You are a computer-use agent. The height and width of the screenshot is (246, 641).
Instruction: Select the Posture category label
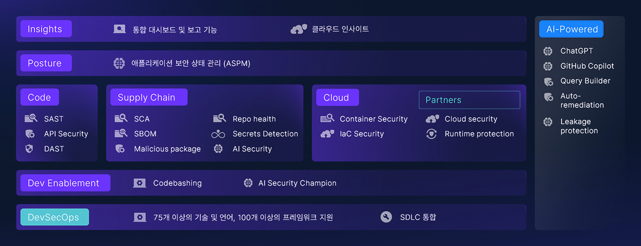click(x=46, y=63)
